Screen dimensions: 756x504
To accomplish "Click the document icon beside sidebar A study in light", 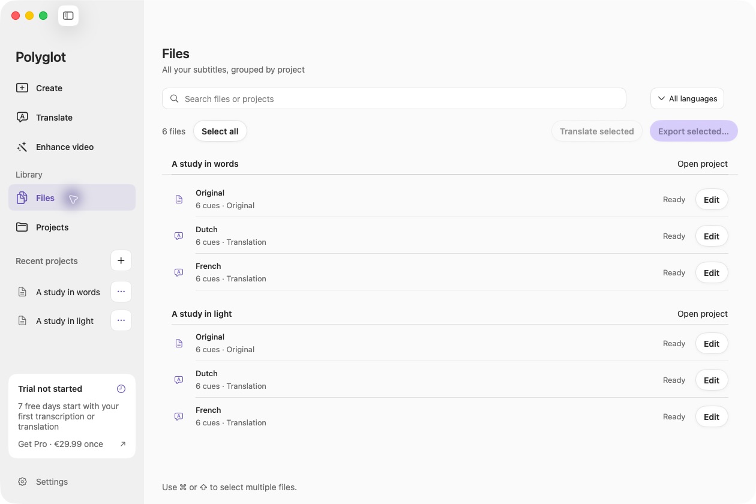I will click(x=22, y=321).
